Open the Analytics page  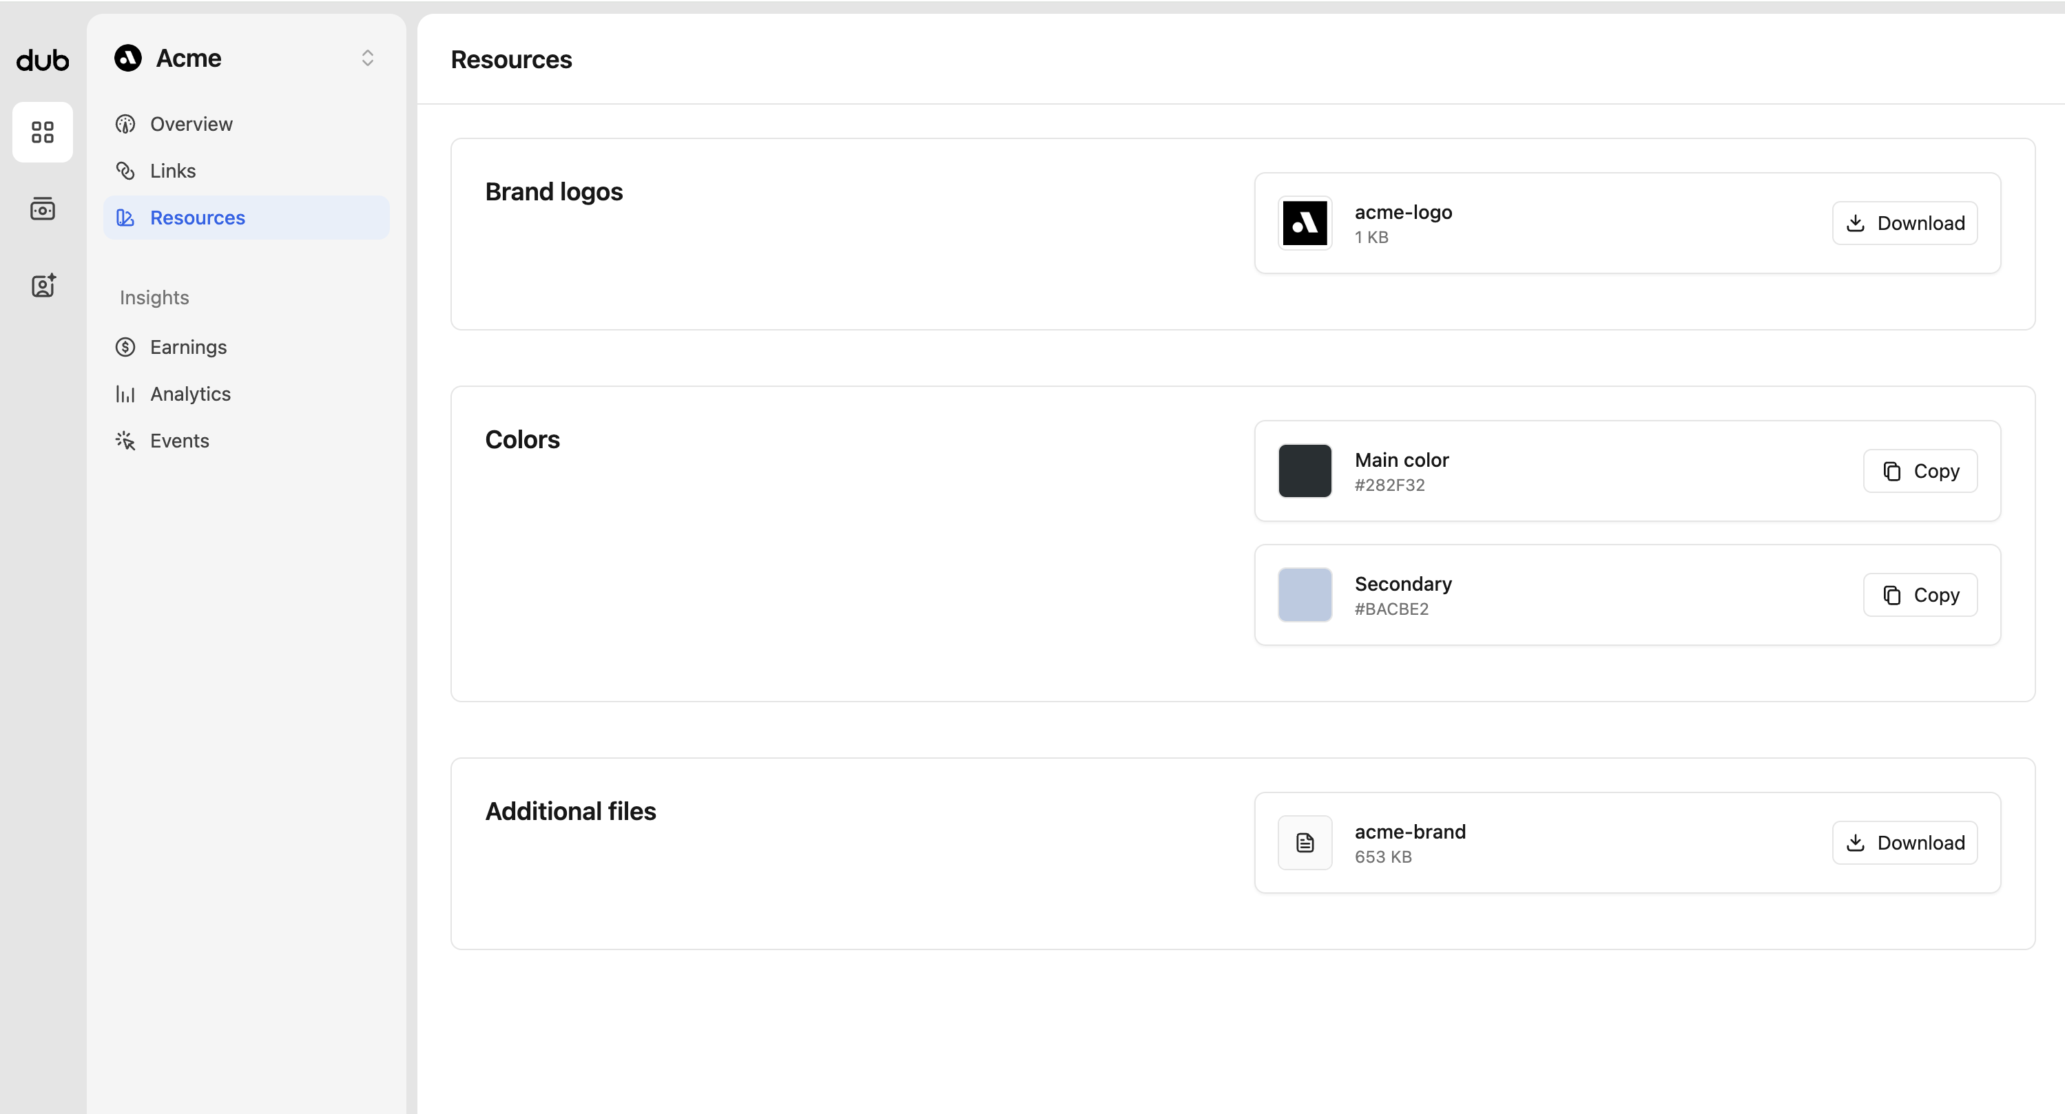[x=246, y=395]
